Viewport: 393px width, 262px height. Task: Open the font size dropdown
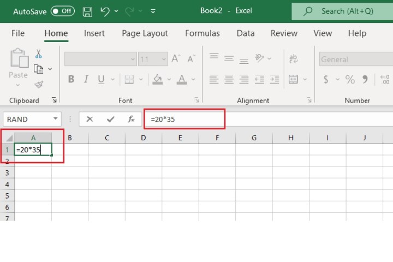[x=163, y=59]
